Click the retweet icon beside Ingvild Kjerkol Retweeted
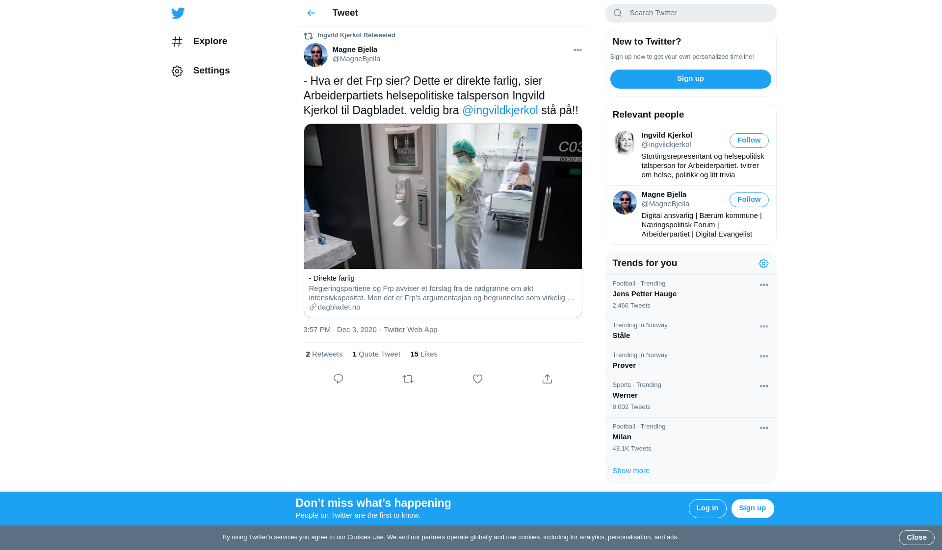The image size is (942, 550). pyautogui.click(x=308, y=36)
